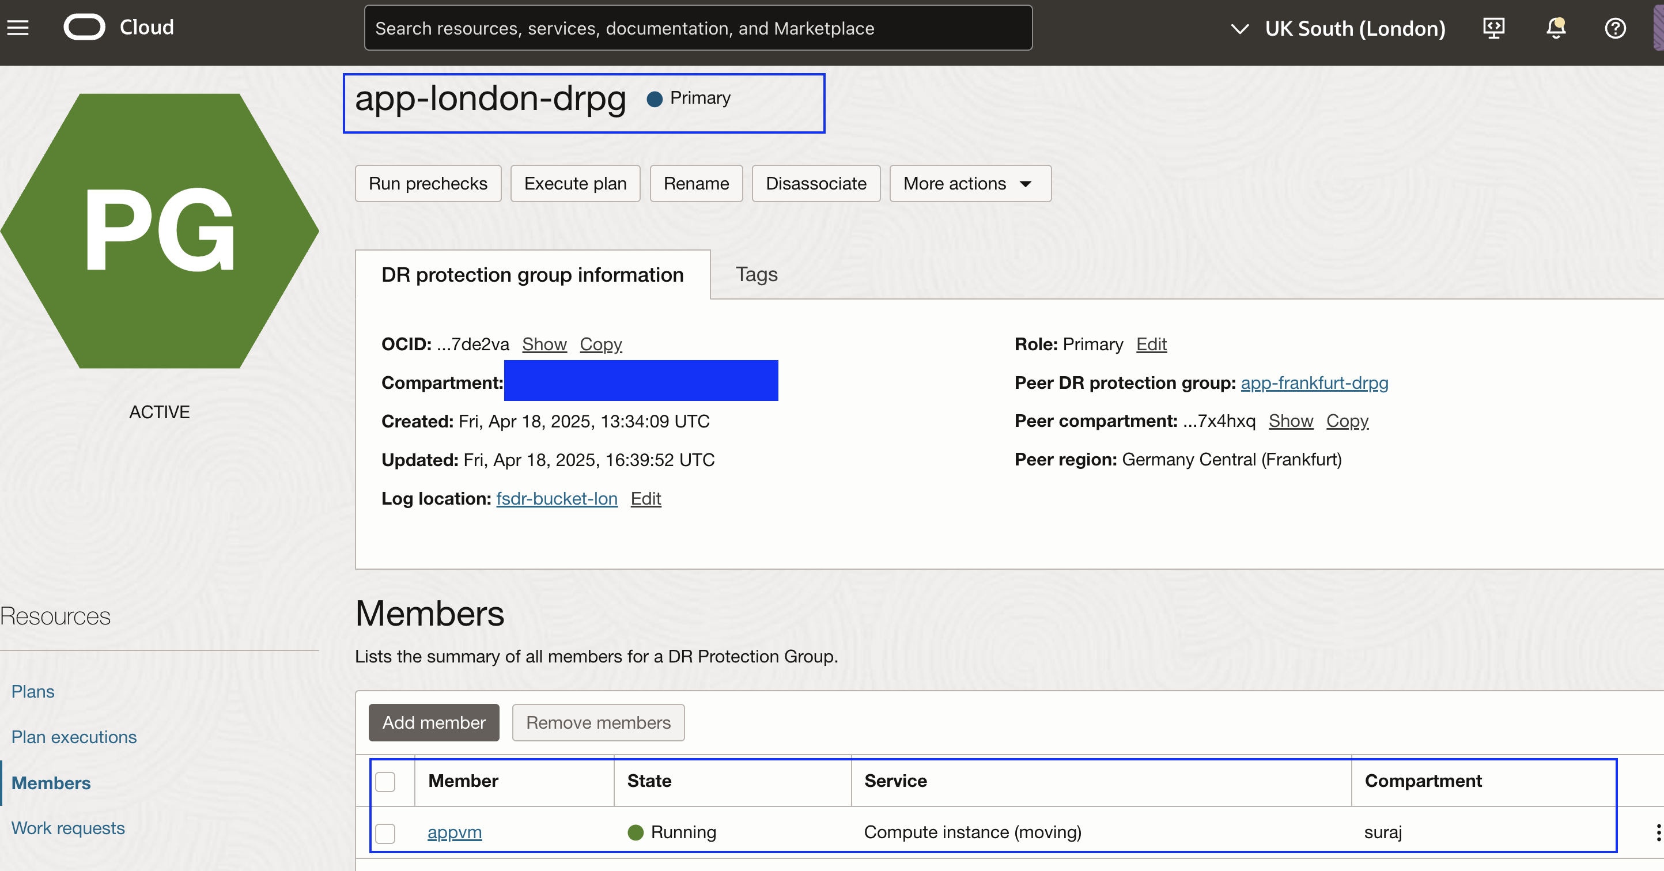The image size is (1664, 871).
Task: Open the app-frankfurt-drpg peer group link
Action: click(1314, 383)
